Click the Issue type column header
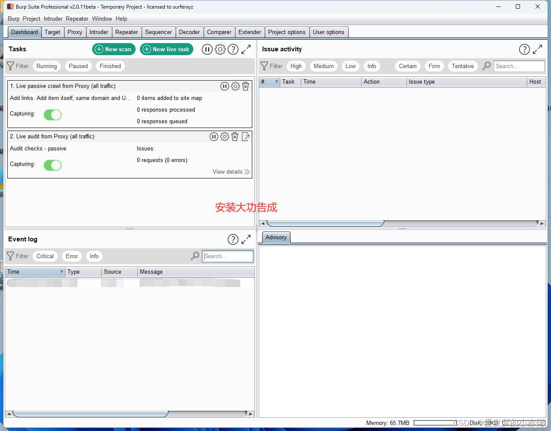This screenshot has width=551, height=431. tap(467, 81)
